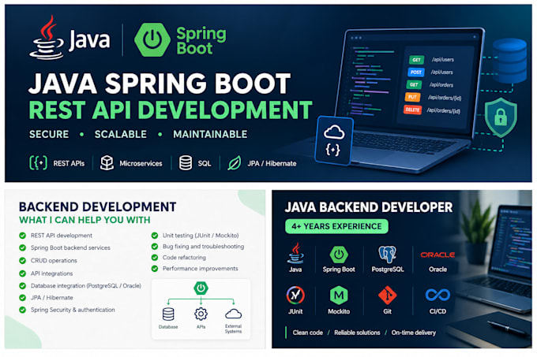Click the Reliable solutions text
537x357 pixels.
click(x=357, y=333)
